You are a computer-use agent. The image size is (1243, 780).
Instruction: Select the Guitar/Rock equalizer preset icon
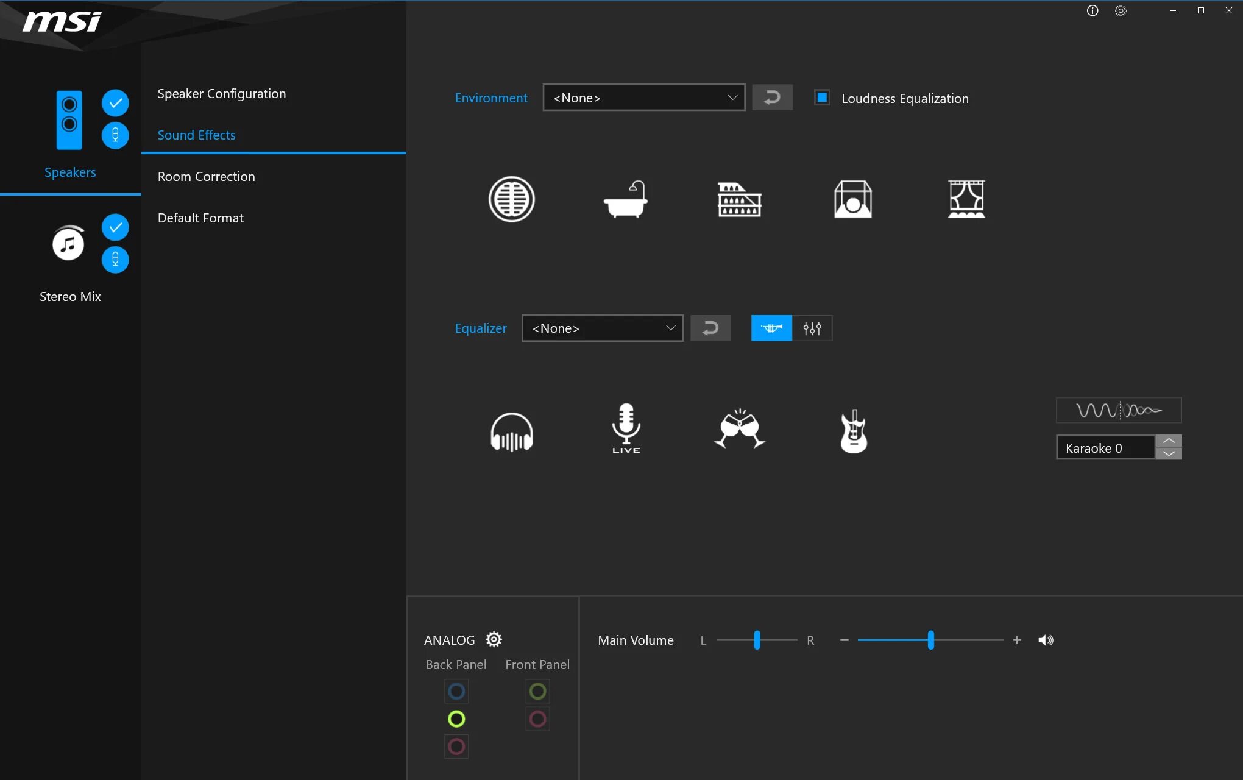852,430
